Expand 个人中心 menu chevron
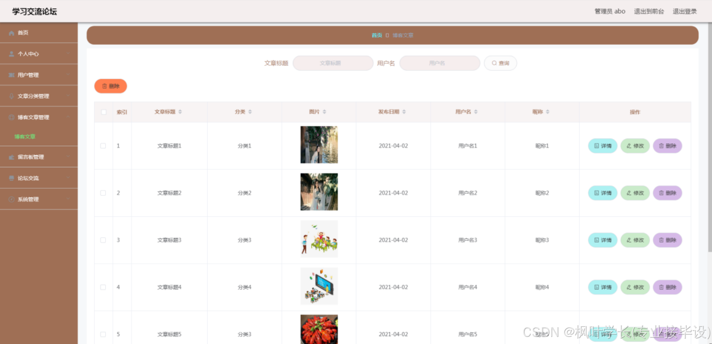This screenshot has height=344, width=712. coord(68,53)
